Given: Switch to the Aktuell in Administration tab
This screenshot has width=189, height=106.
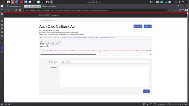Looking at the screenshot, I should tap(50, 6).
